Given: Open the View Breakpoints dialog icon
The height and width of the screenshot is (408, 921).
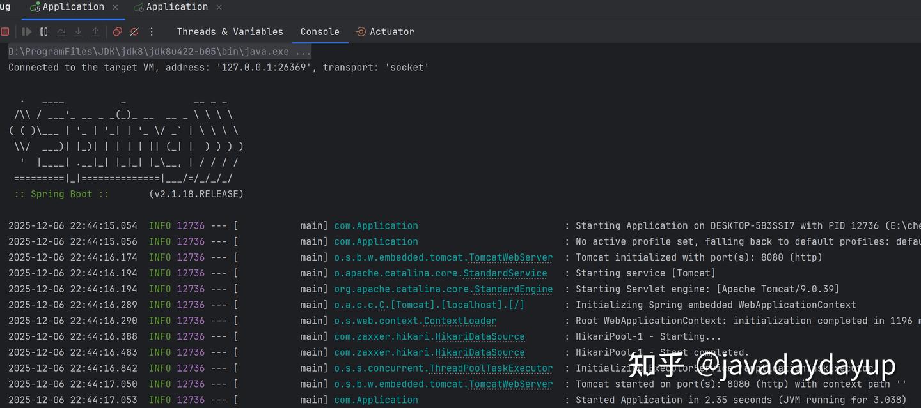Looking at the screenshot, I should tap(117, 31).
